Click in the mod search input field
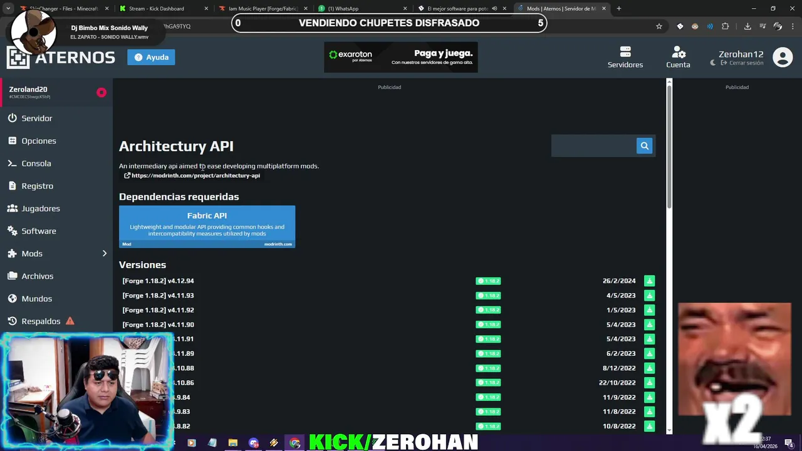Image resolution: width=802 pixels, height=451 pixels. [593, 146]
